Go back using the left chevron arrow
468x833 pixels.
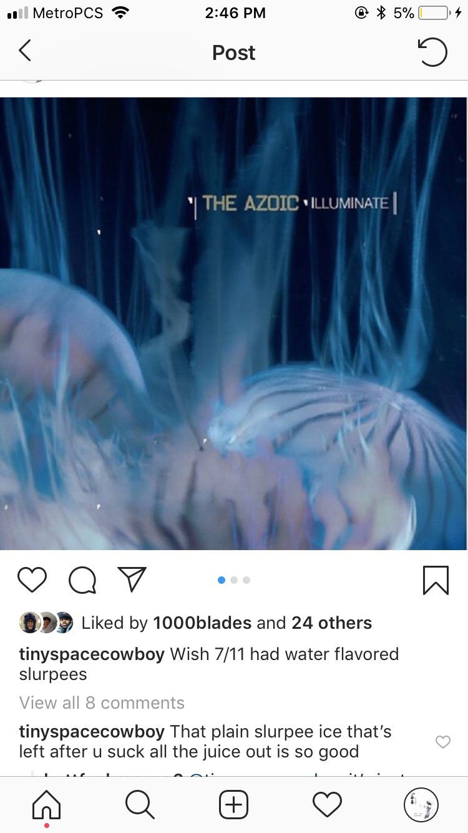pos(24,51)
